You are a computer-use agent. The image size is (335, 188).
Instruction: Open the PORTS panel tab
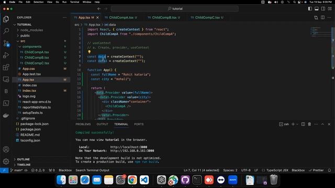click(139, 124)
